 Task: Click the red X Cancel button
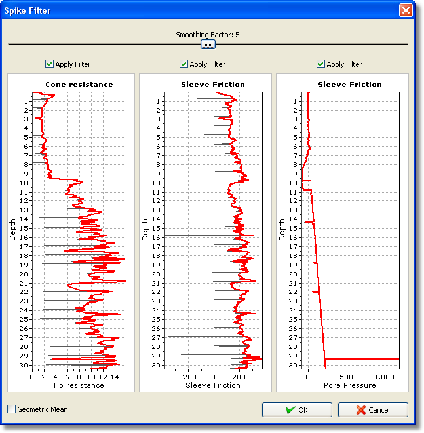coord(372,410)
